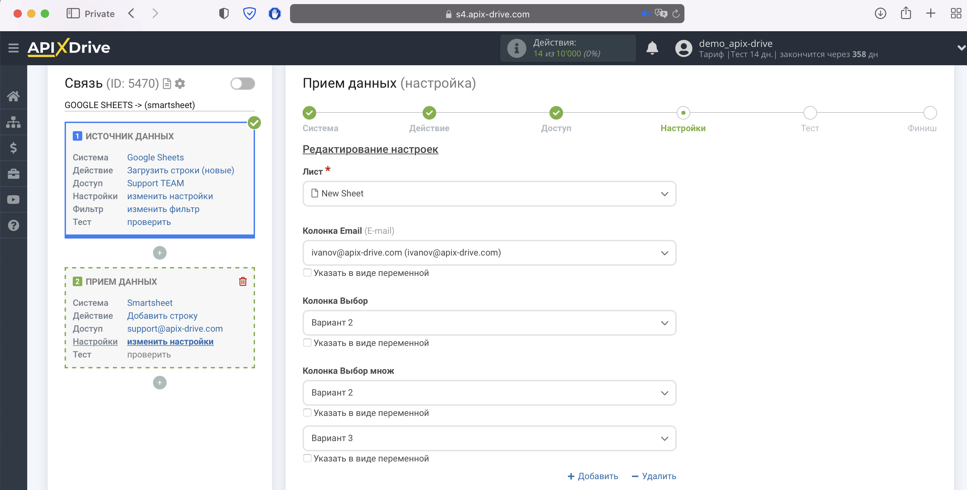Viewport: 967px width, 490px height.
Task: Click the ApiX-Drive logo
Action: tap(69, 48)
